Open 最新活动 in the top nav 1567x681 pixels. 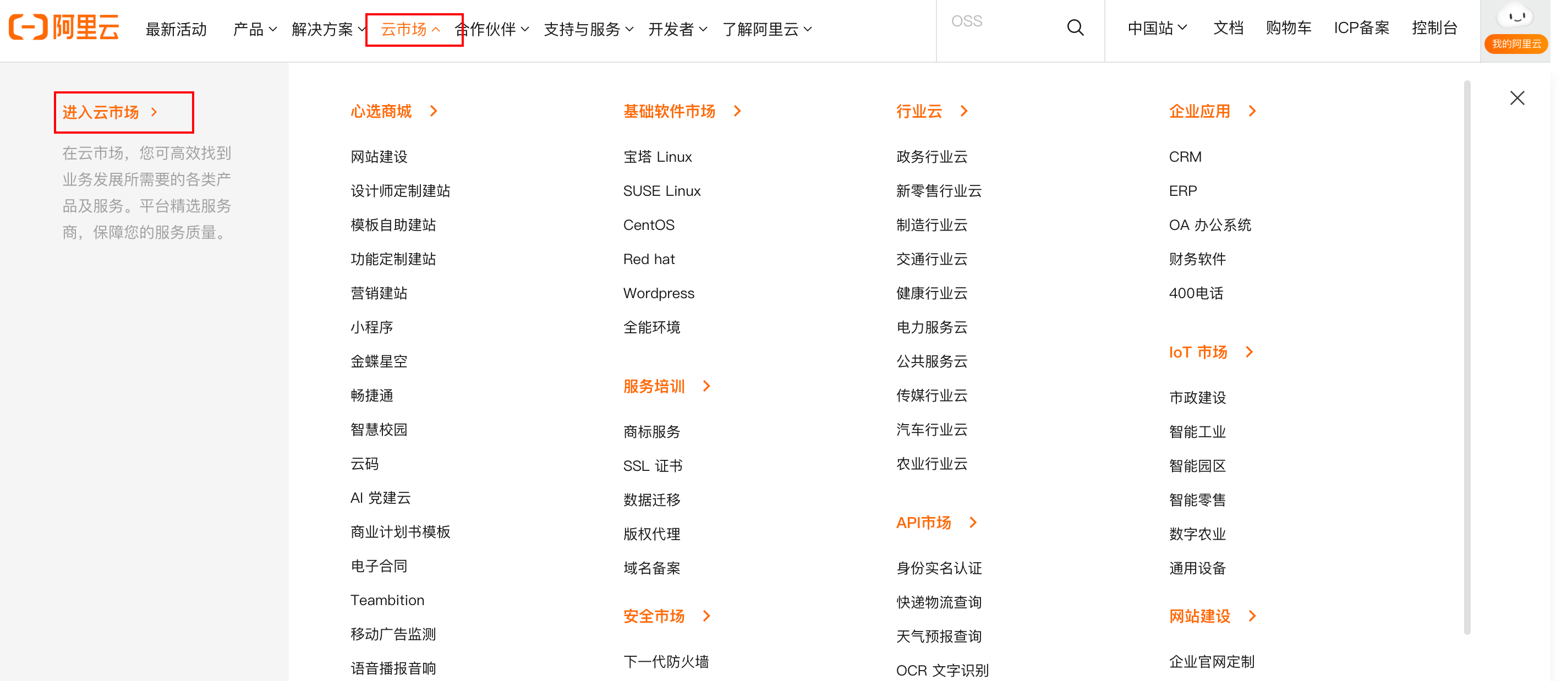[176, 29]
